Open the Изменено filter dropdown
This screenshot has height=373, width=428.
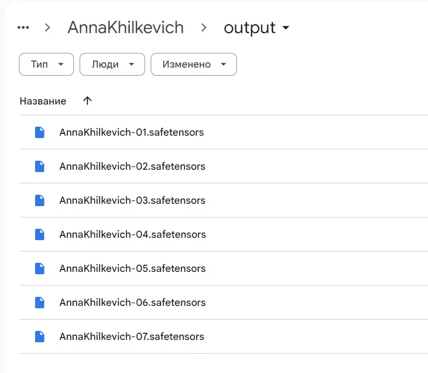pos(194,64)
